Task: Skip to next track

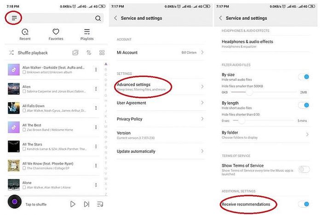Action: (x=86, y=204)
